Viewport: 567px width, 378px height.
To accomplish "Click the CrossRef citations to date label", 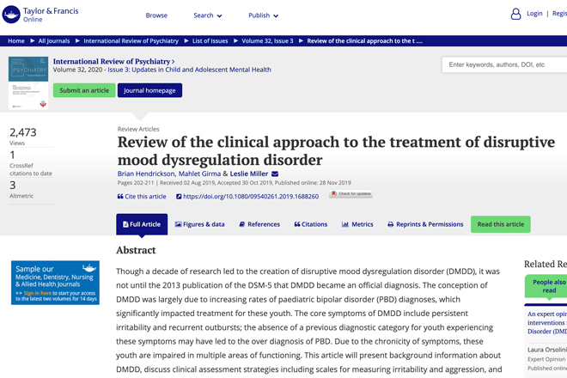I will [x=31, y=169].
